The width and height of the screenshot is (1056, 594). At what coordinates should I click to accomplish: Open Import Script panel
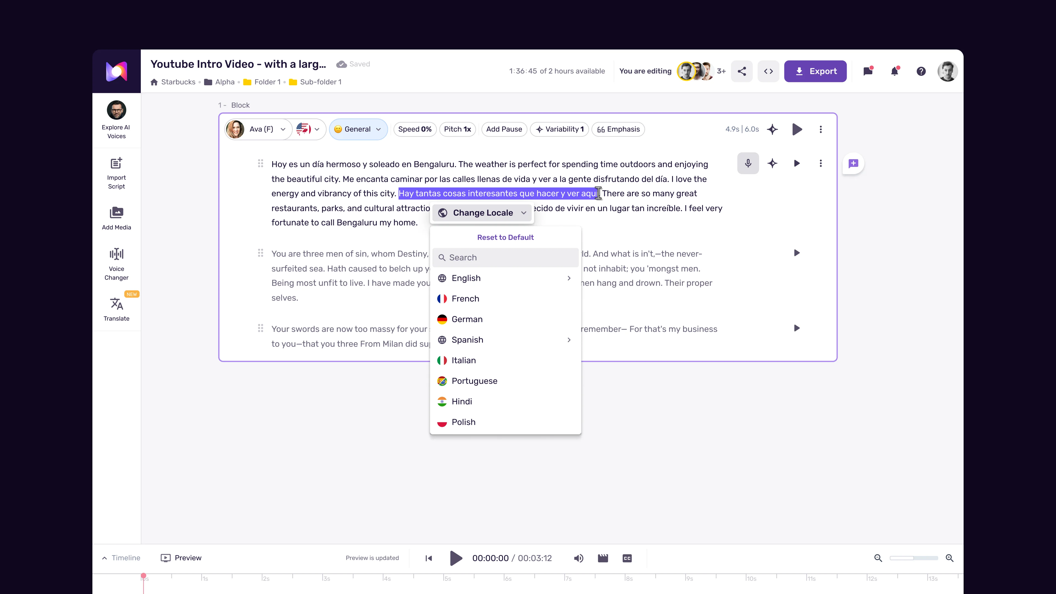tap(116, 173)
